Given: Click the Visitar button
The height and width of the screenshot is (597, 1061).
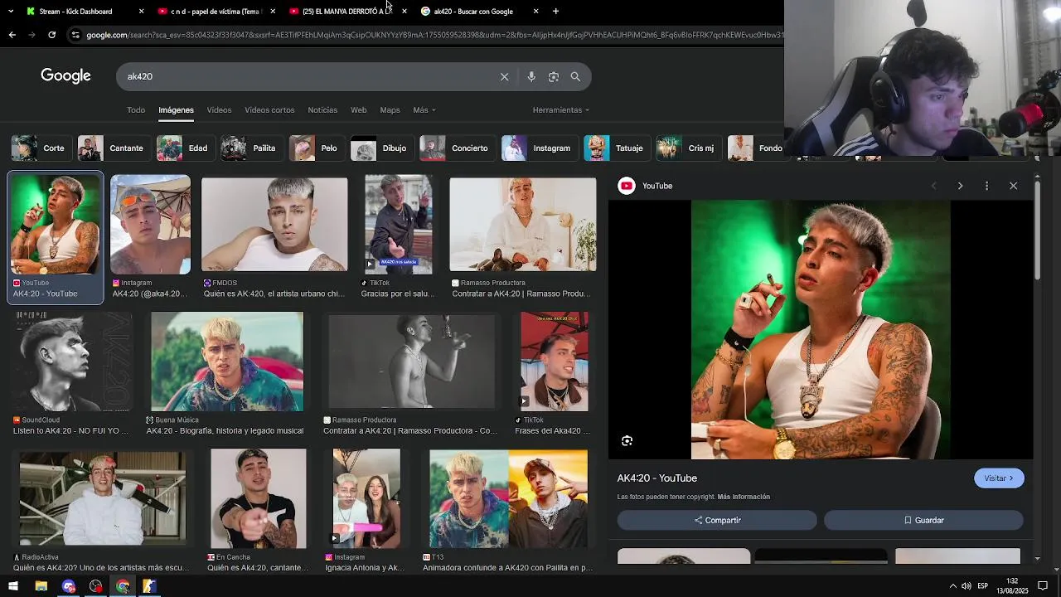Looking at the screenshot, I should [999, 478].
